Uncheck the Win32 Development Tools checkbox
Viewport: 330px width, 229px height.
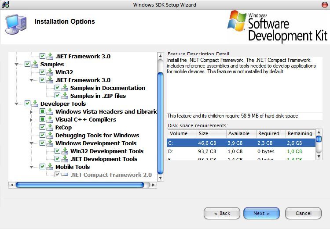click(57, 151)
